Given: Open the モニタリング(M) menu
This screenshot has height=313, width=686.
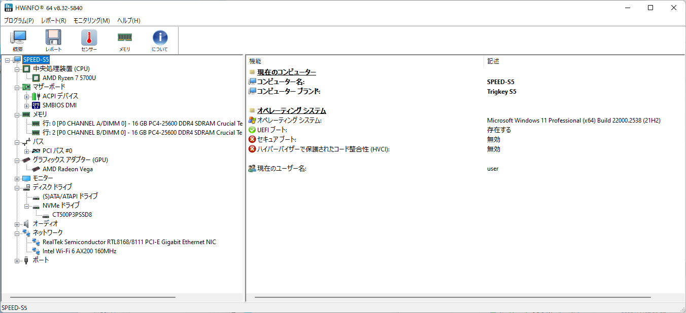Looking at the screenshot, I should pos(91,21).
